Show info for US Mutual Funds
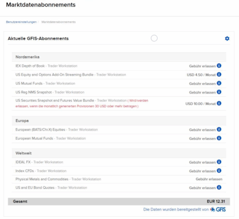The height and width of the screenshot is (219, 239). coord(219,83)
